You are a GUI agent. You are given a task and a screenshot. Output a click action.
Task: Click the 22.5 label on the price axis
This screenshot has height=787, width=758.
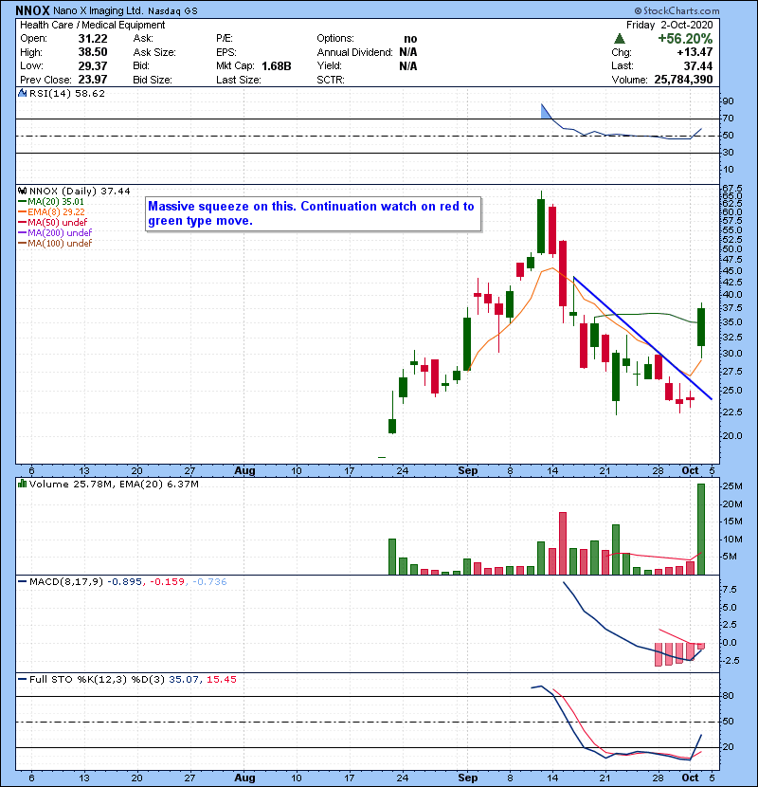coord(731,412)
